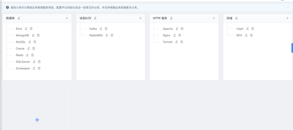Edit the Apache entry

tap(177, 29)
